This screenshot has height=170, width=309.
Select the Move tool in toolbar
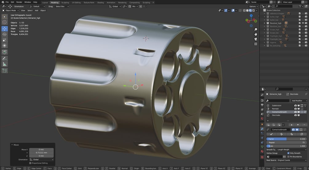click(5, 29)
